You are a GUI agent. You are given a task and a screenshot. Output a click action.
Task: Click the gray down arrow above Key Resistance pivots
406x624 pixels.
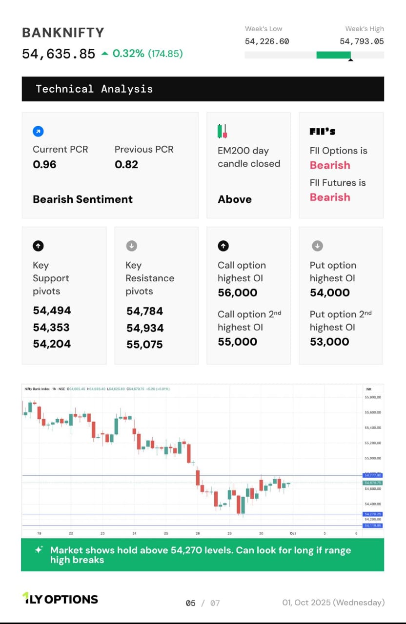coord(131,246)
